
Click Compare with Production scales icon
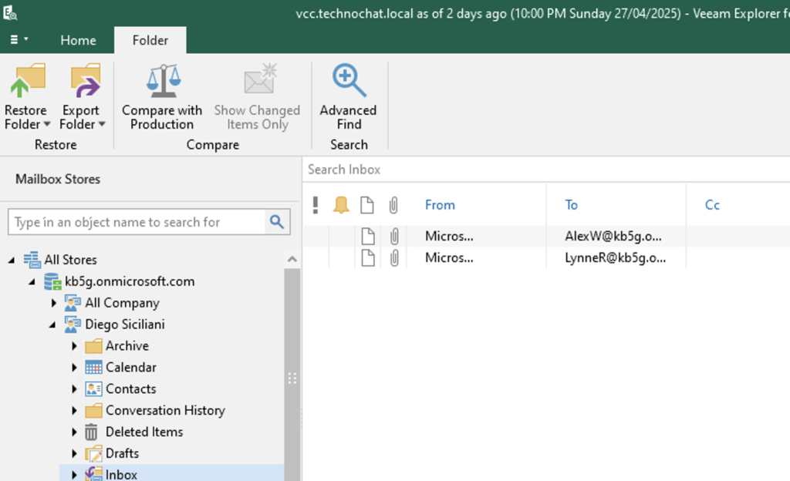(x=162, y=81)
